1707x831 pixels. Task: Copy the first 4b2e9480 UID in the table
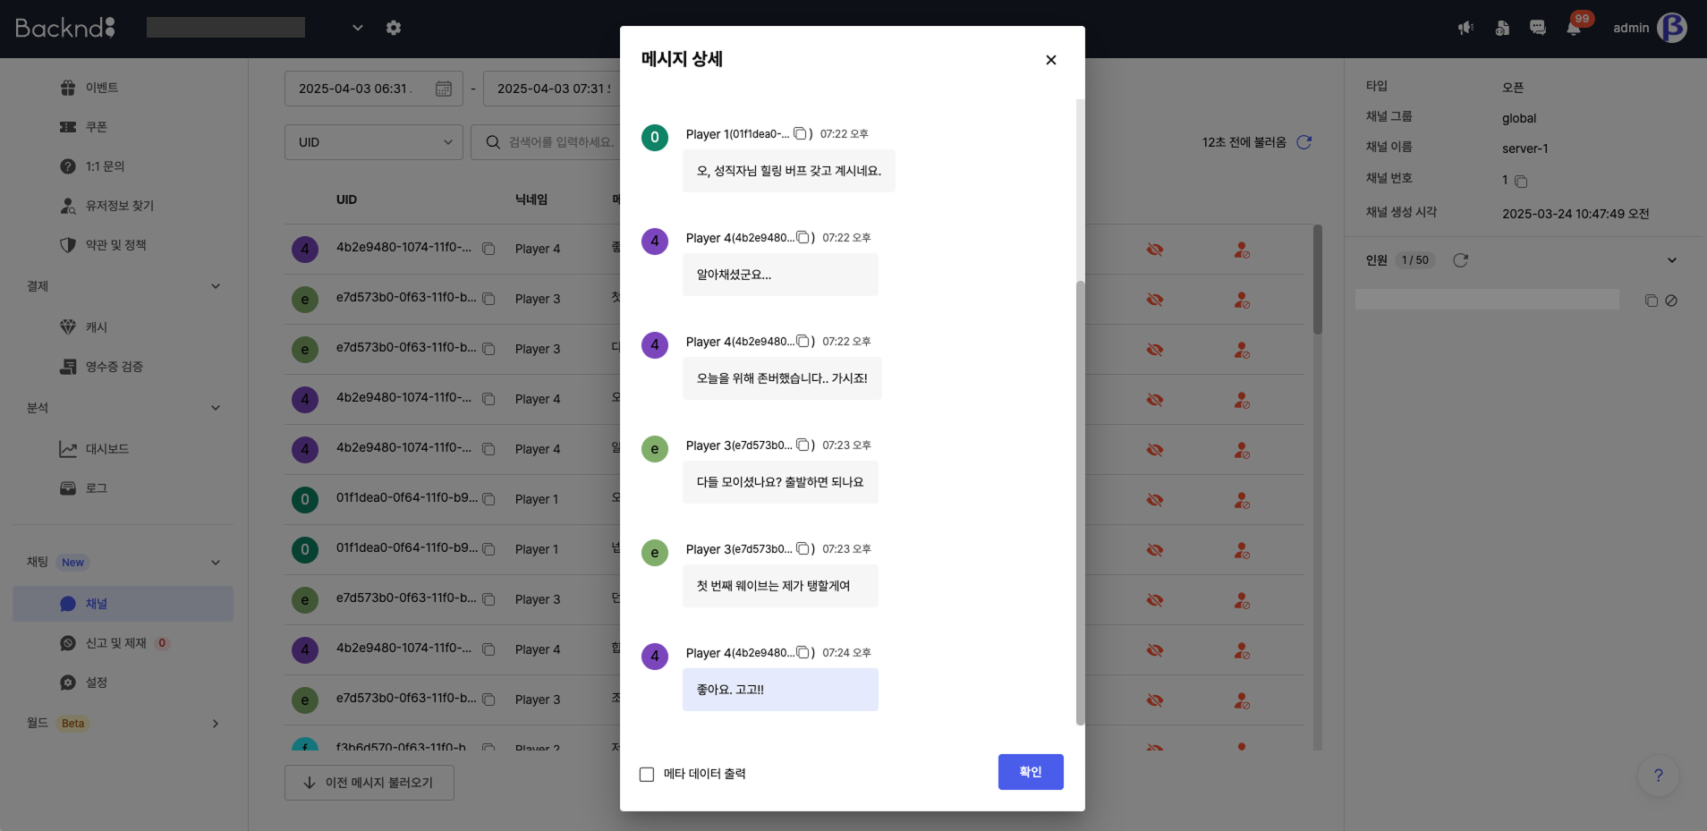(488, 249)
